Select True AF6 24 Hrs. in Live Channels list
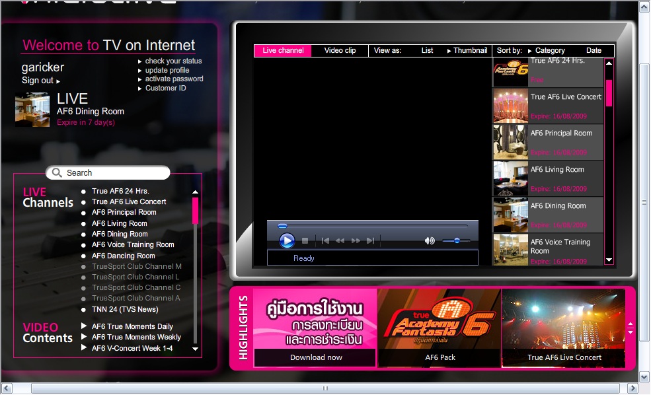 coord(120,192)
